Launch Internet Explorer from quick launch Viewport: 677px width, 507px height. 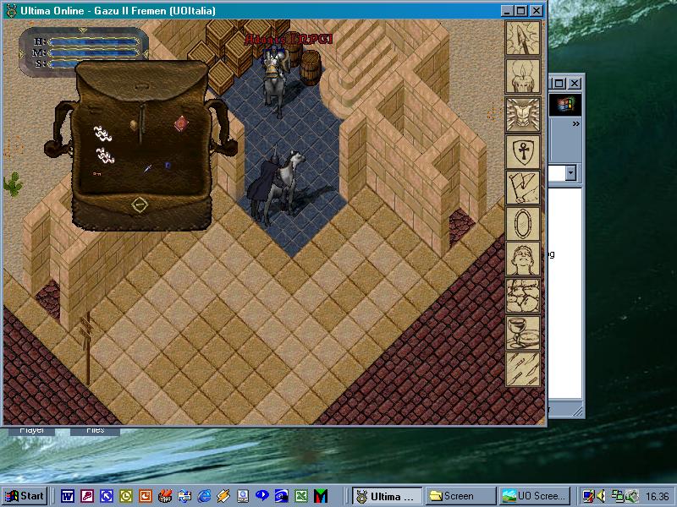(x=204, y=496)
